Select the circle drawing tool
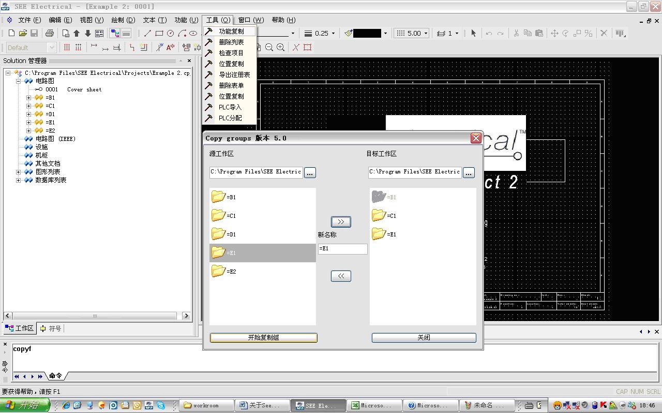Viewport: 662px width, 413px height. (171, 33)
